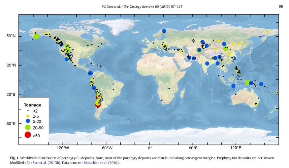
Task: Click the red >50 tonnage legend circle
Action: click(28, 135)
